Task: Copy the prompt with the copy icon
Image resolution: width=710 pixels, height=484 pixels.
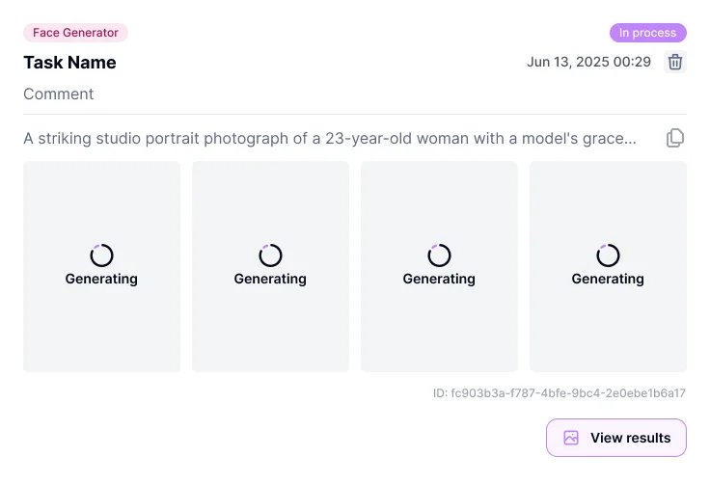Action: click(x=675, y=138)
